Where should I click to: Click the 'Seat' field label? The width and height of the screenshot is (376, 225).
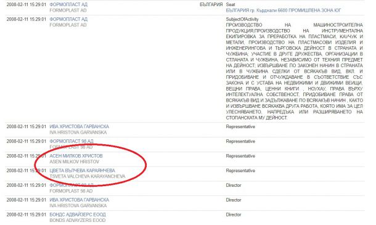(231, 4)
